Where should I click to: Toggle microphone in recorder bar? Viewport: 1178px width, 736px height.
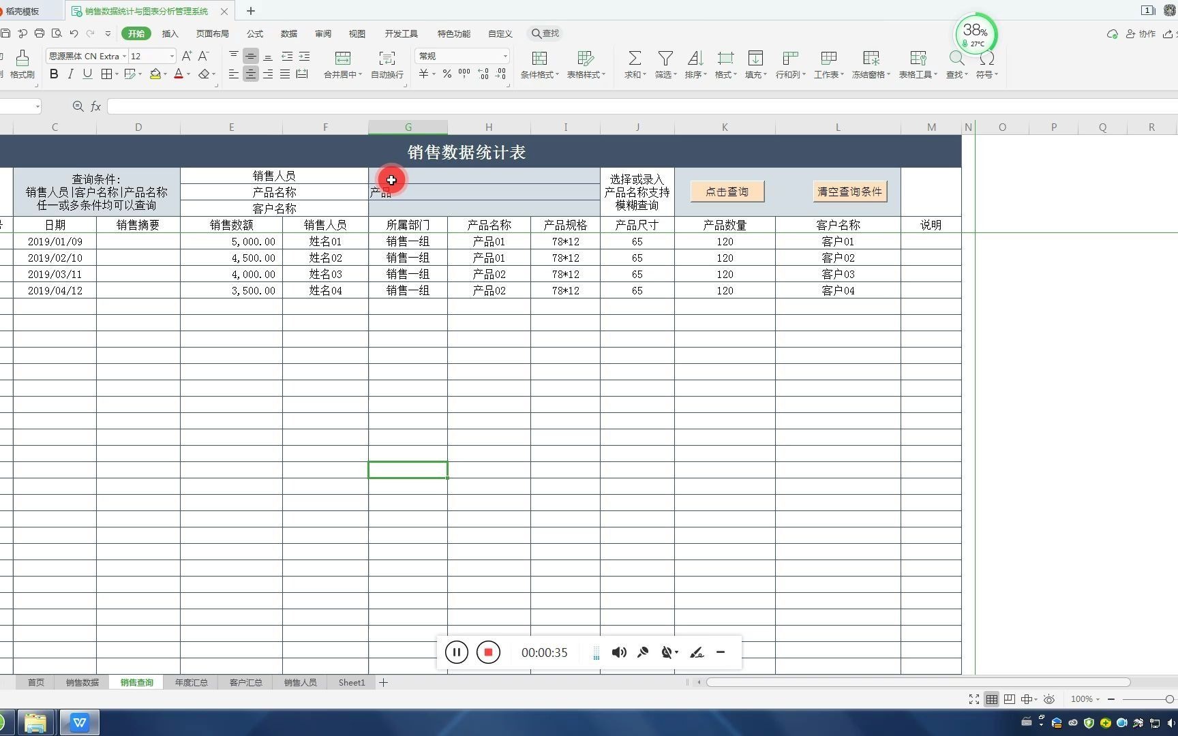point(643,652)
